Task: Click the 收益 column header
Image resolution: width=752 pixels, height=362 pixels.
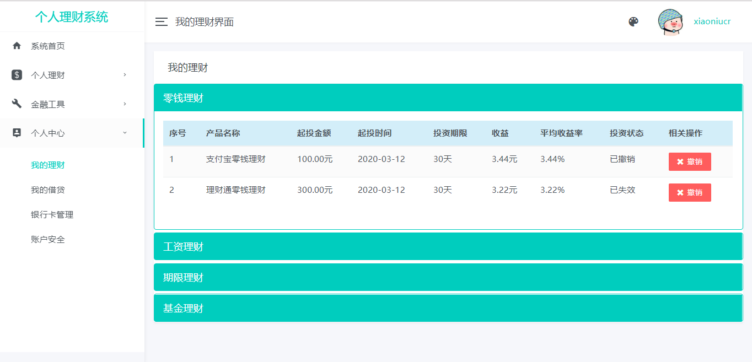Action: point(501,133)
